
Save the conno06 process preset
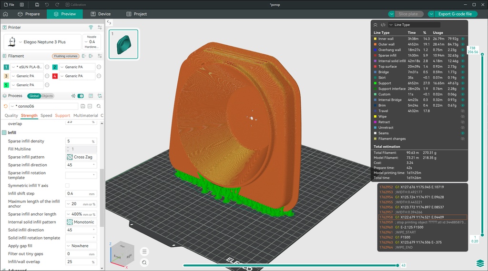tap(83, 106)
